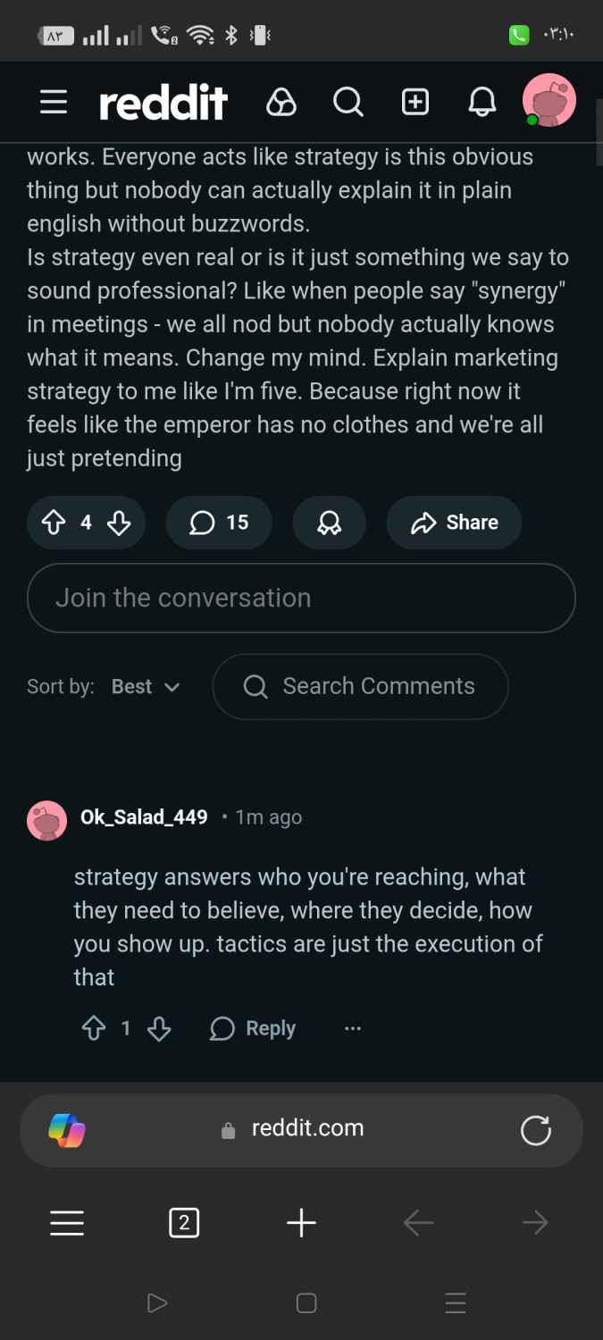This screenshot has height=1340, width=603.
Task: Upvote the post
Action: point(54,523)
